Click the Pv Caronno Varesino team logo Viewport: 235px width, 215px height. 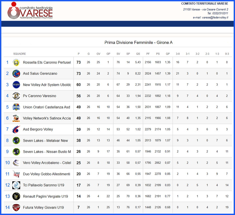coord(16,96)
